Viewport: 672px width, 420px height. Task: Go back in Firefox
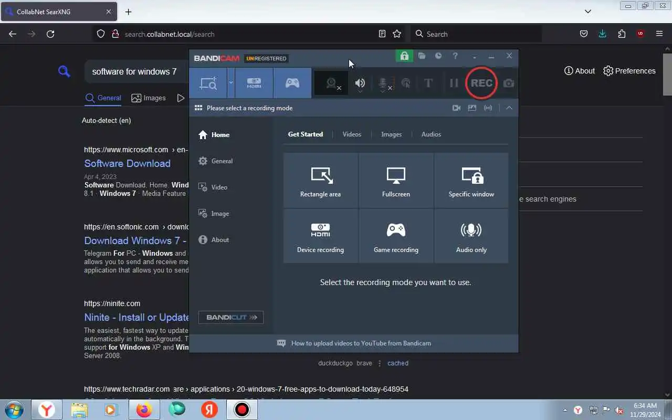(x=13, y=34)
